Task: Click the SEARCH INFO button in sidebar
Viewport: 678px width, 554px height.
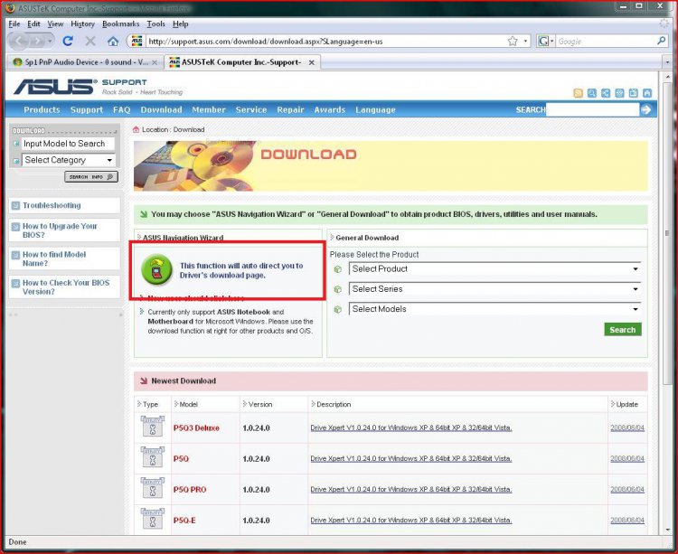Action: coord(91,177)
